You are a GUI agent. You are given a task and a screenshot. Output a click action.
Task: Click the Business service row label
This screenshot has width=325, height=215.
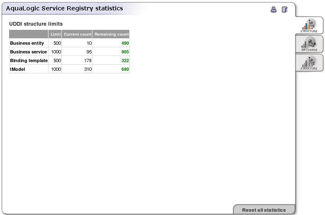pos(28,52)
